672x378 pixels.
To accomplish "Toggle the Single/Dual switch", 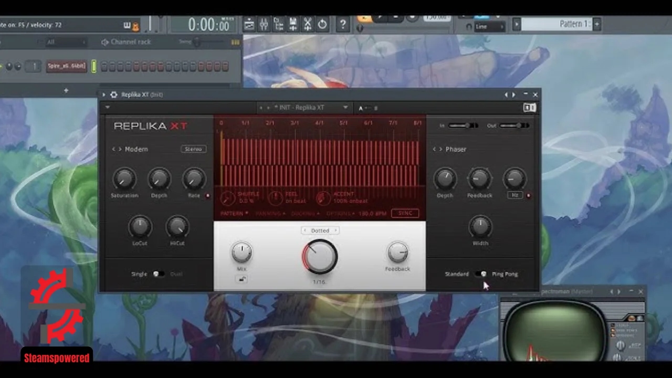I will click(158, 274).
